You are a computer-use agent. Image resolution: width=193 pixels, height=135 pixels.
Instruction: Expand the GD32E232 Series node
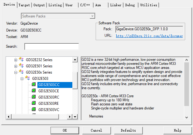click(16, 60)
